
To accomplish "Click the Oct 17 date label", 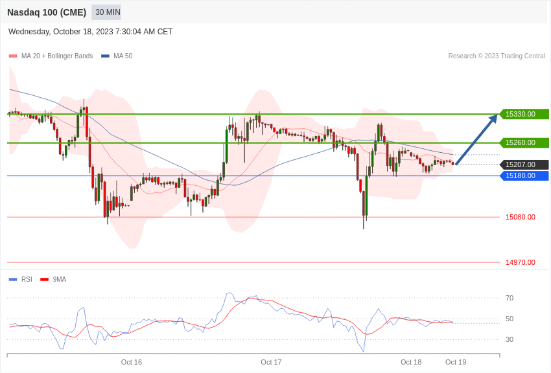I will 271,362.
